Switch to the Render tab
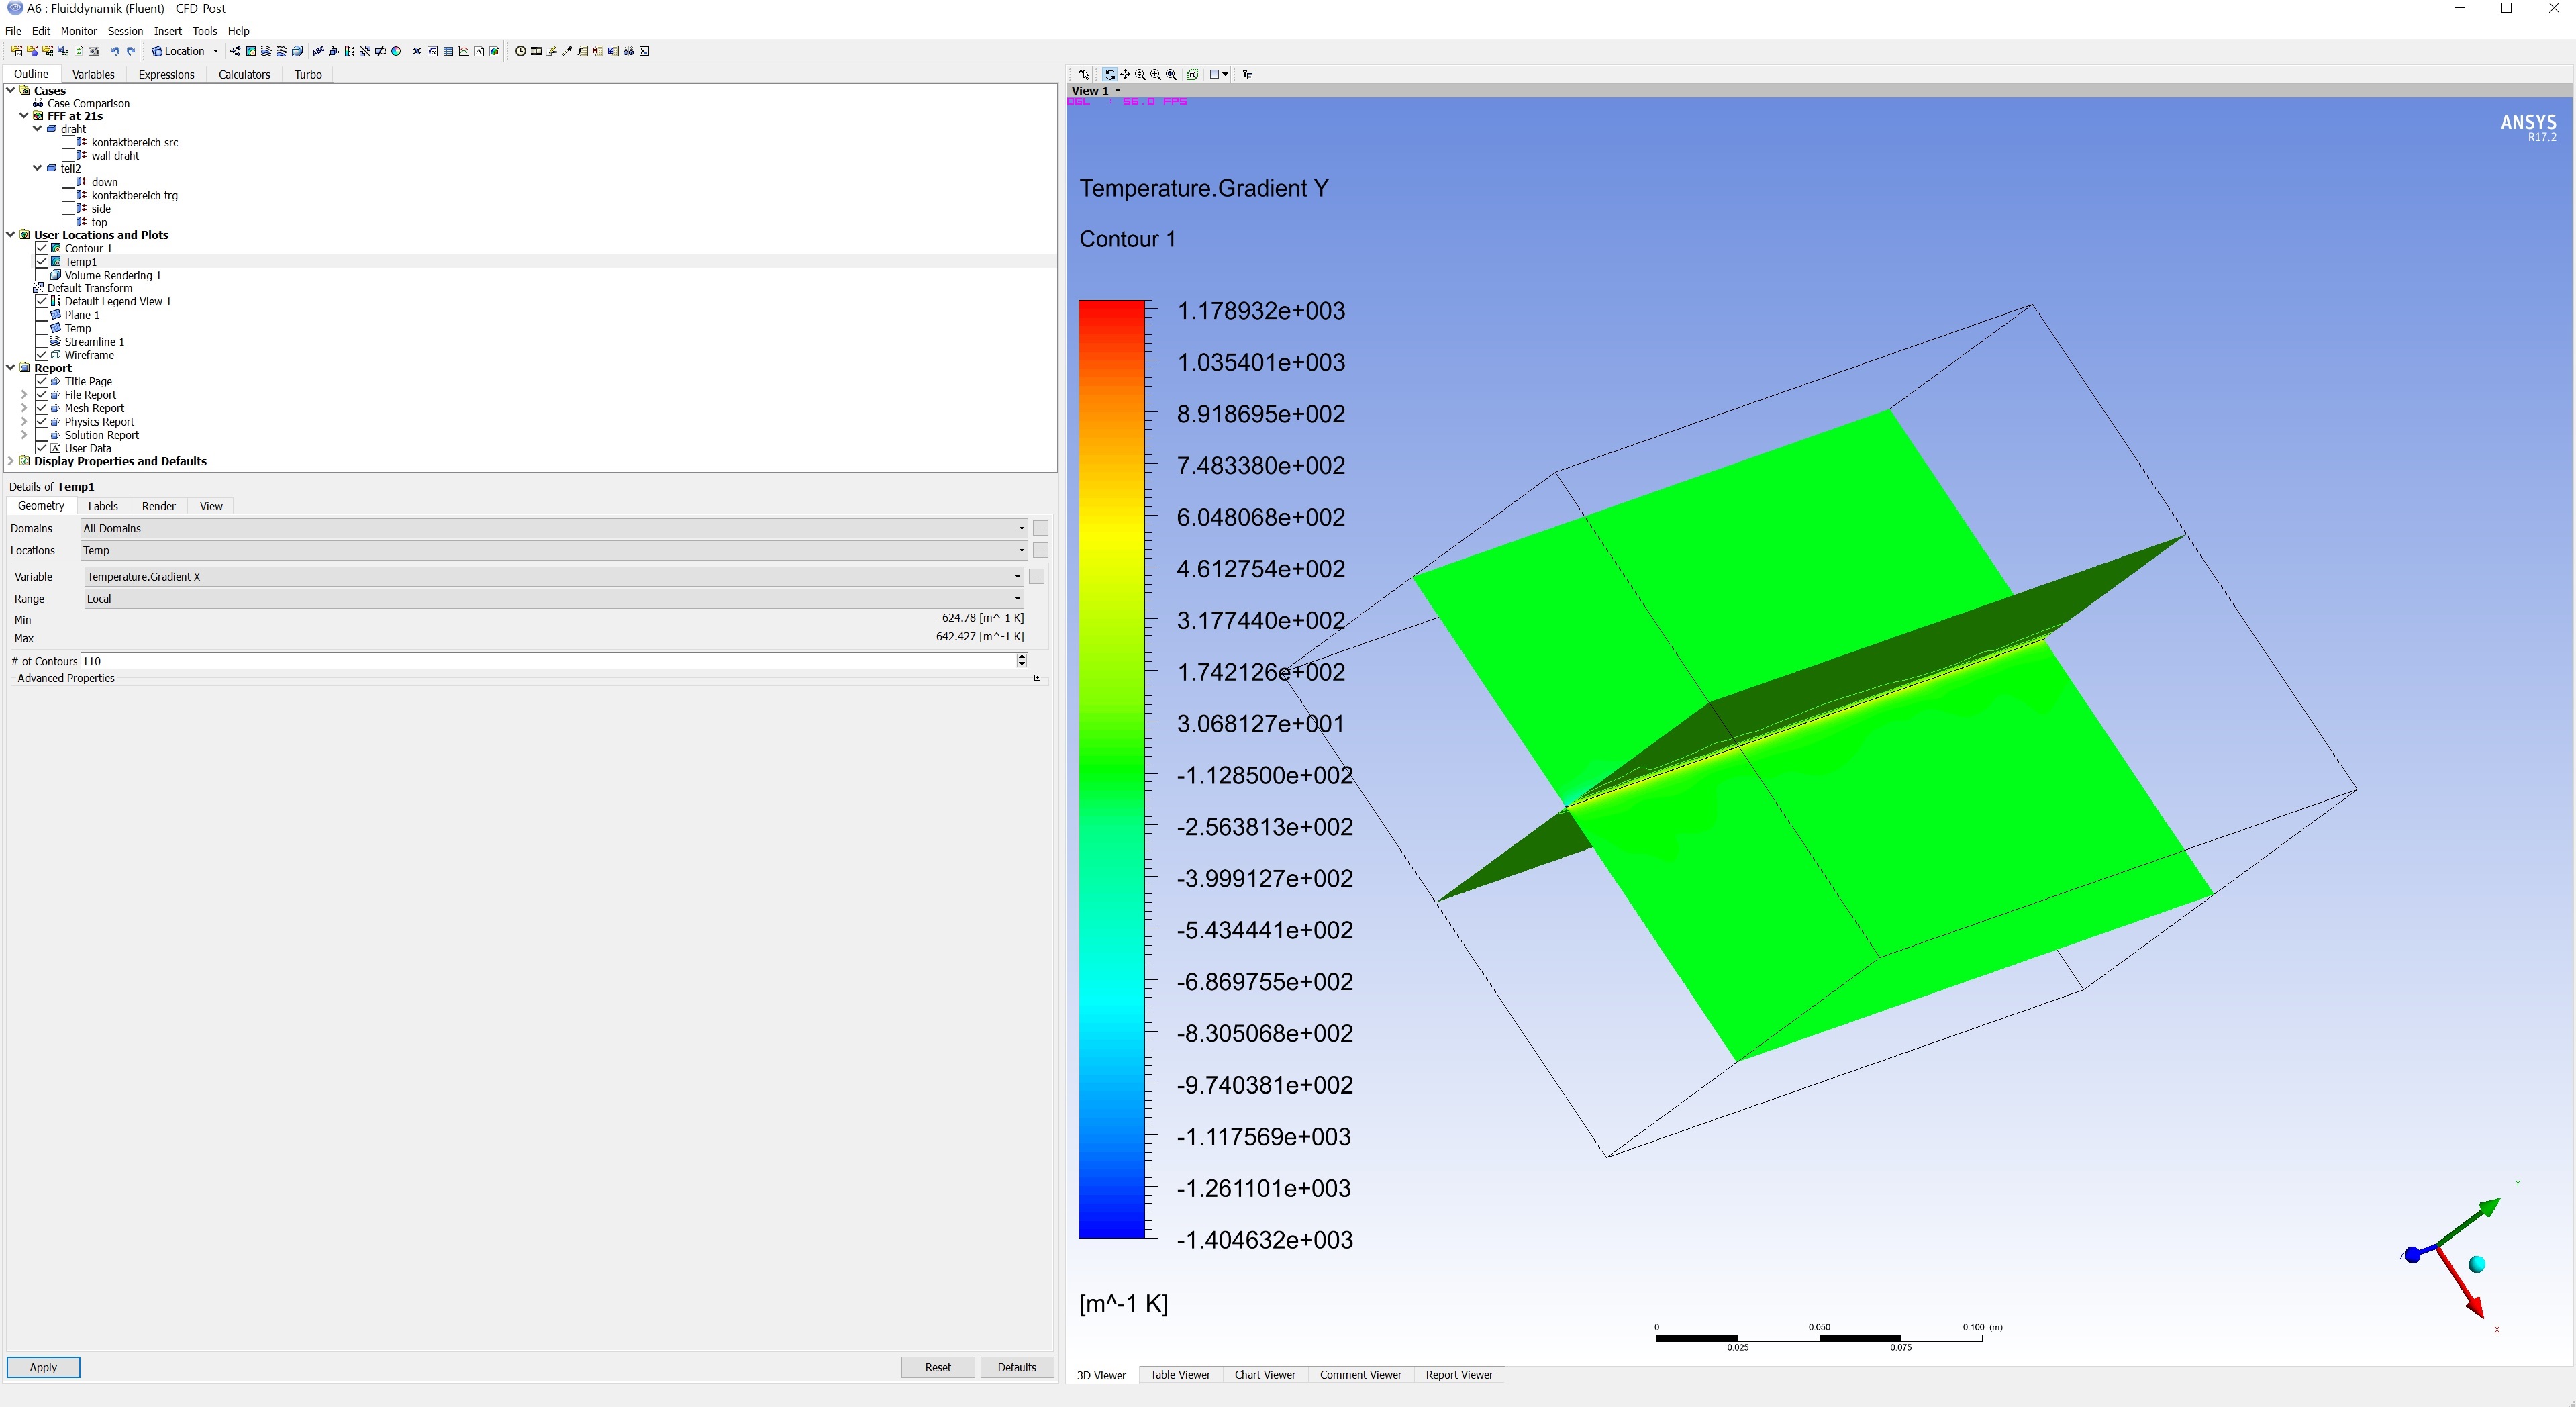Screen dimensions: 2576x1407 [158, 506]
